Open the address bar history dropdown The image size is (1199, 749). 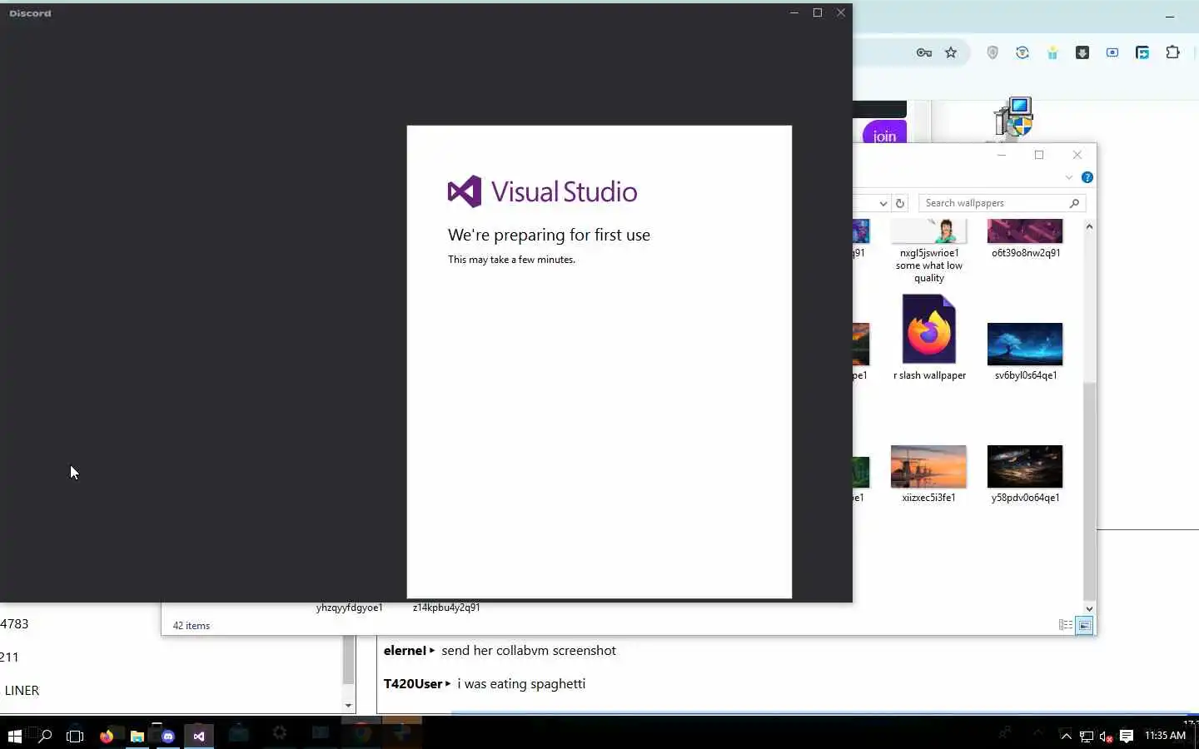click(883, 203)
